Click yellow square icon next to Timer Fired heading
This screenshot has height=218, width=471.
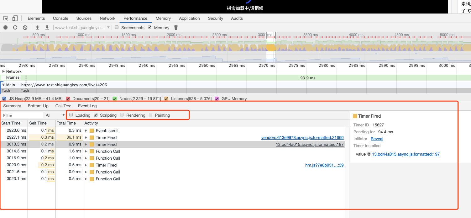355,116
